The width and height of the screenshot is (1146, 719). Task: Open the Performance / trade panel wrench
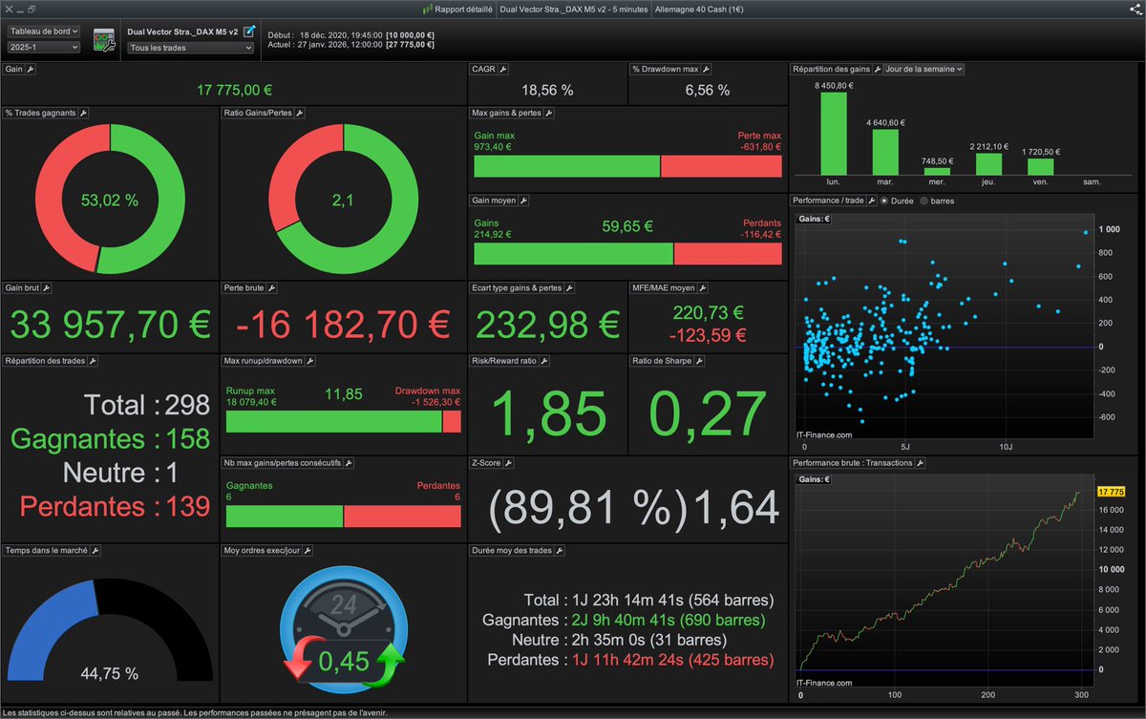coord(872,201)
